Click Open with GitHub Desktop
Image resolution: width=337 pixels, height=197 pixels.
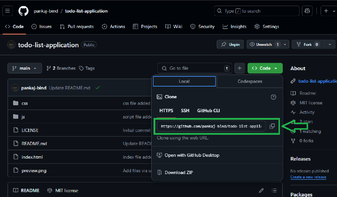point(191,155)
